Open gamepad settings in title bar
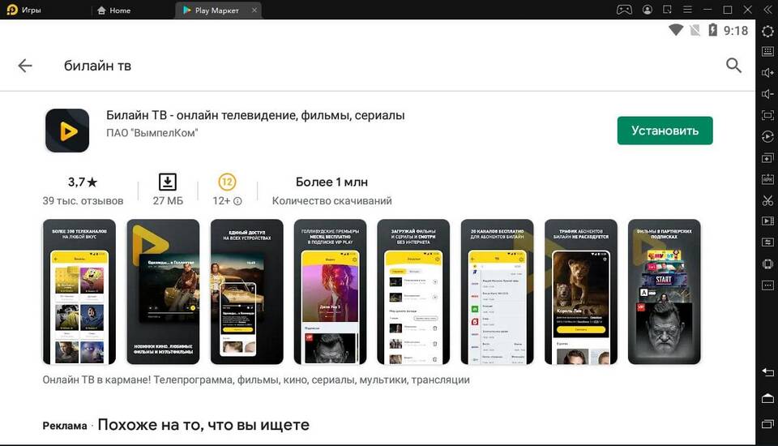 [624, 10]
